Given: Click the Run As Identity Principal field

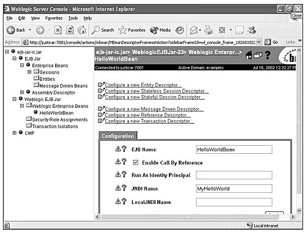Looking at the screenshot, I should point(234,175).
